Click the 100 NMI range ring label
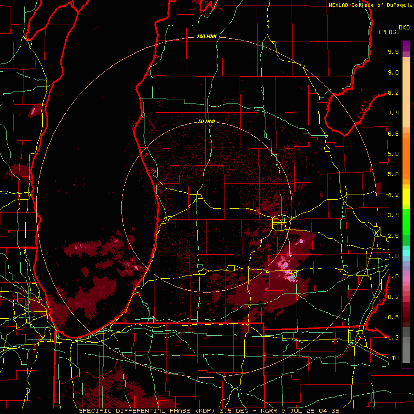The width and height of the screenshot is (414, 414). click(207, 36)
